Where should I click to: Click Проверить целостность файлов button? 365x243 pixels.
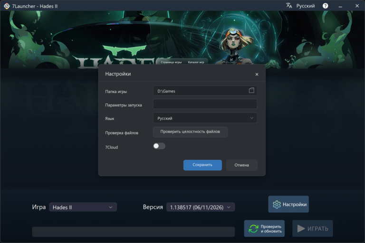190,132
